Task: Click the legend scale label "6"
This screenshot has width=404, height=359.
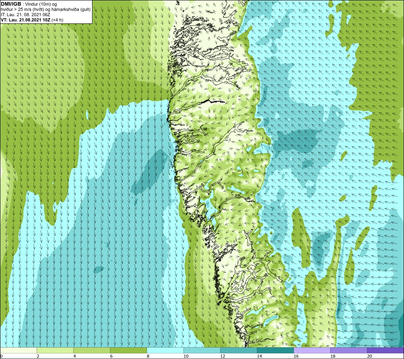Action: click(112, 356)
